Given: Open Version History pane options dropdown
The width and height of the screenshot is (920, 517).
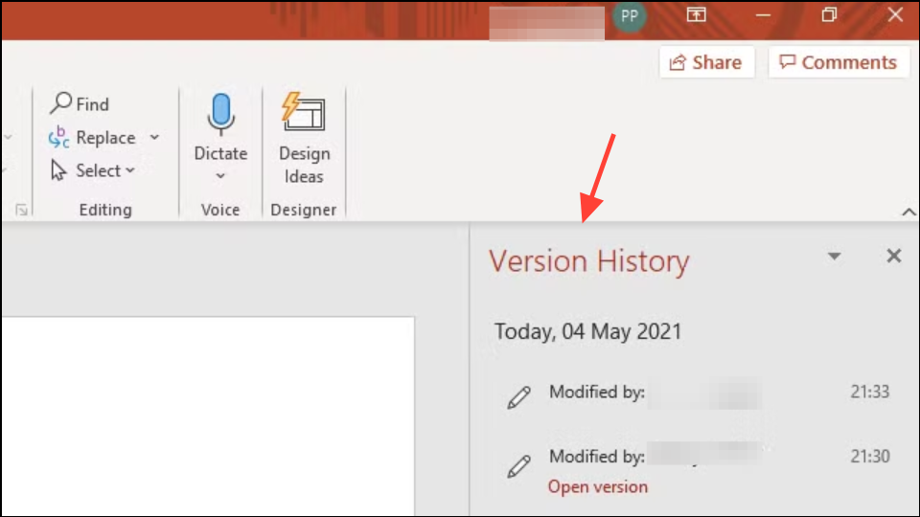Looking at the screenshot, I should point(834,257).
